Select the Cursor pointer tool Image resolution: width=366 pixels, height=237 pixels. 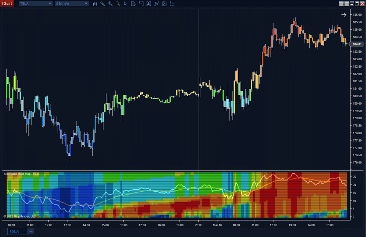pos(125,4)
